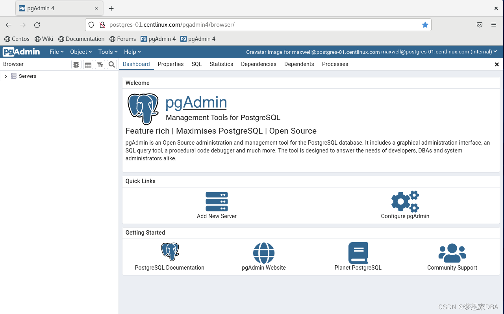Open the Pocket save icon
Screen dimensions: 504x314
[480, 25]
